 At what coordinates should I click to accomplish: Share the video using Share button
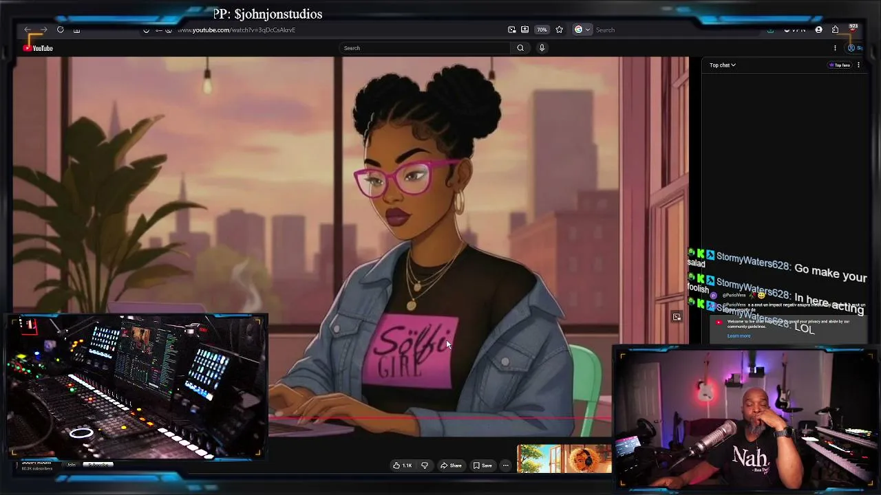pos(451,465)
